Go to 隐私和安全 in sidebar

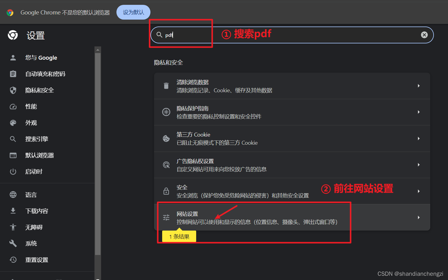tap(39, 90)
